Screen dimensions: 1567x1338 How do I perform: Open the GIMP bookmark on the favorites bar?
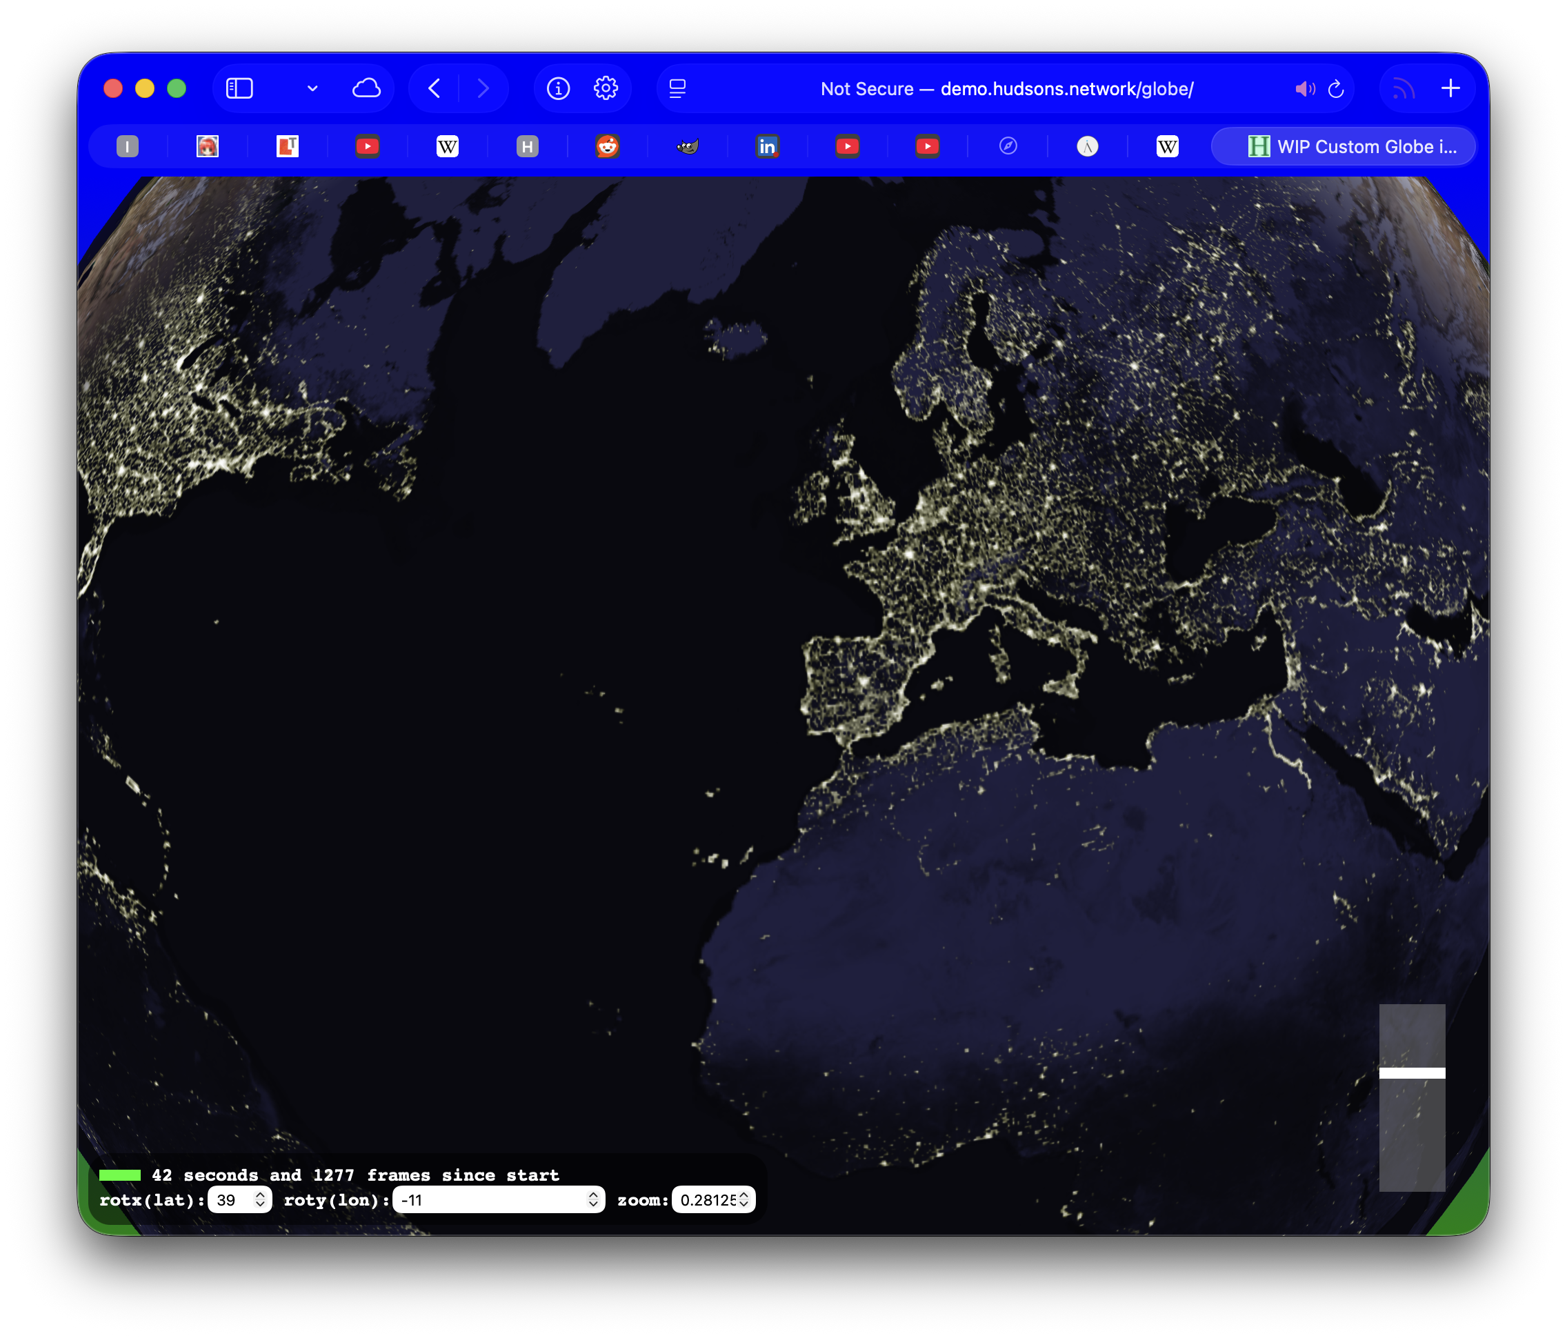click(x=686, y=146)
